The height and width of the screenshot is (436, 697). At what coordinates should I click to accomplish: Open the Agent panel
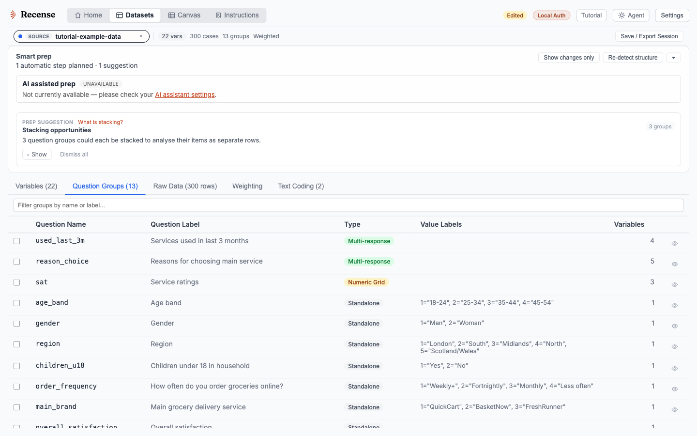631,16
